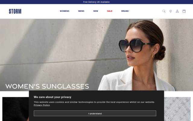Open the MENS menu
Screen dimensions: 193x121
point(81,11)
